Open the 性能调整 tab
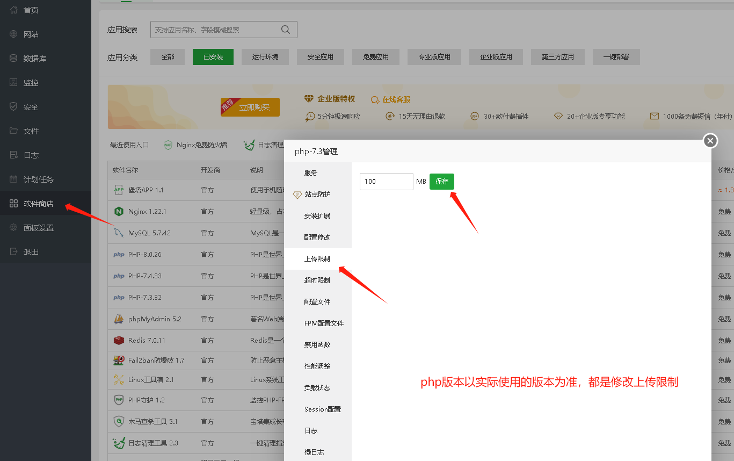Viewport: 734px width, 461px height. coord(317,366)
